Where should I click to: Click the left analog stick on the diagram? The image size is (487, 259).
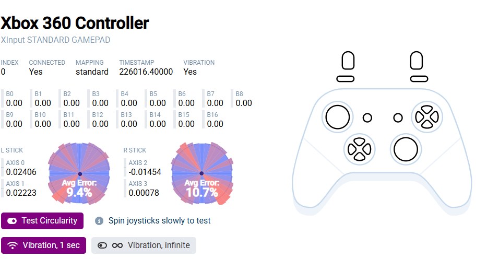click(x=338, y=117)
